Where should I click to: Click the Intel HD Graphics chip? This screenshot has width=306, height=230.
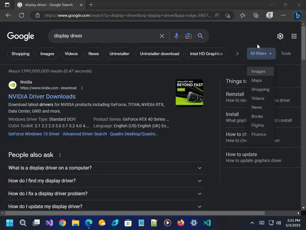[x=206, y=54]
